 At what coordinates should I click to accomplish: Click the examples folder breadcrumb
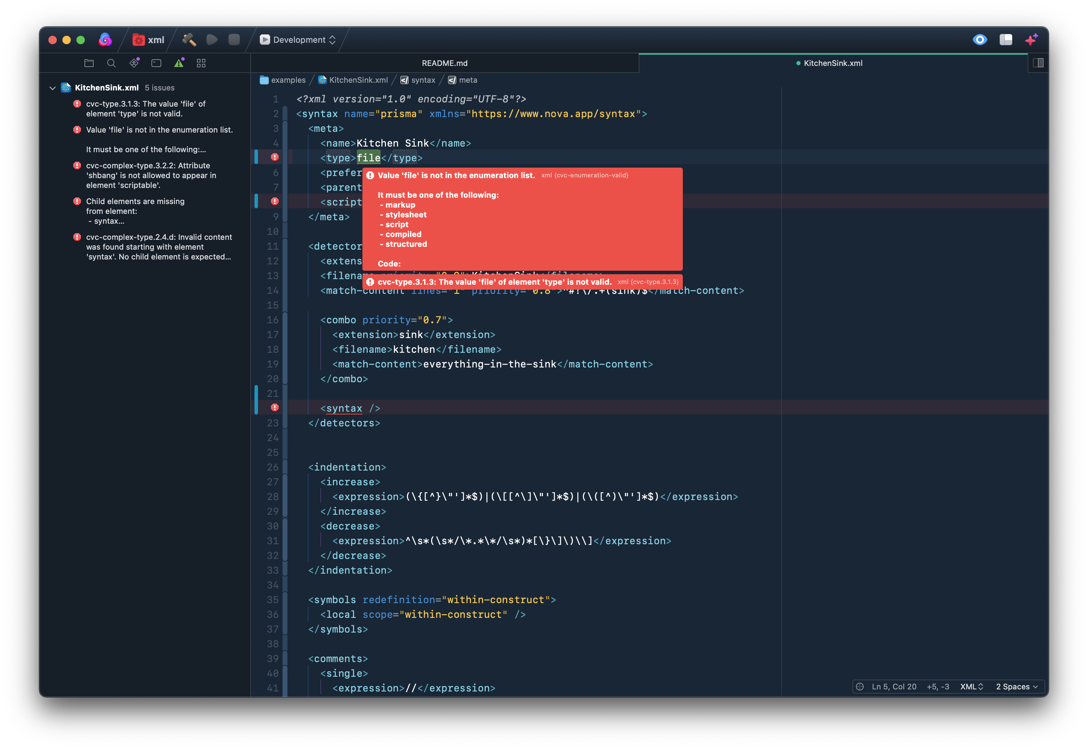pyautogui.click(x=283, y=80)
